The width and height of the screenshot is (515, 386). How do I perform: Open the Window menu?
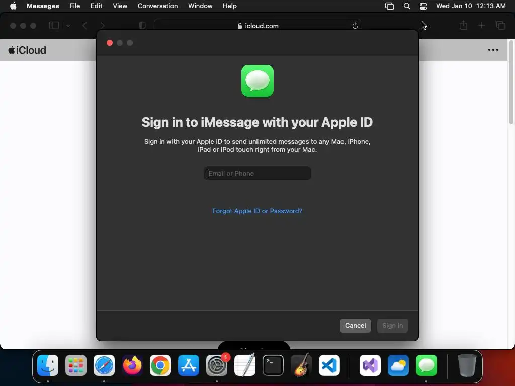tap(200, 6)
